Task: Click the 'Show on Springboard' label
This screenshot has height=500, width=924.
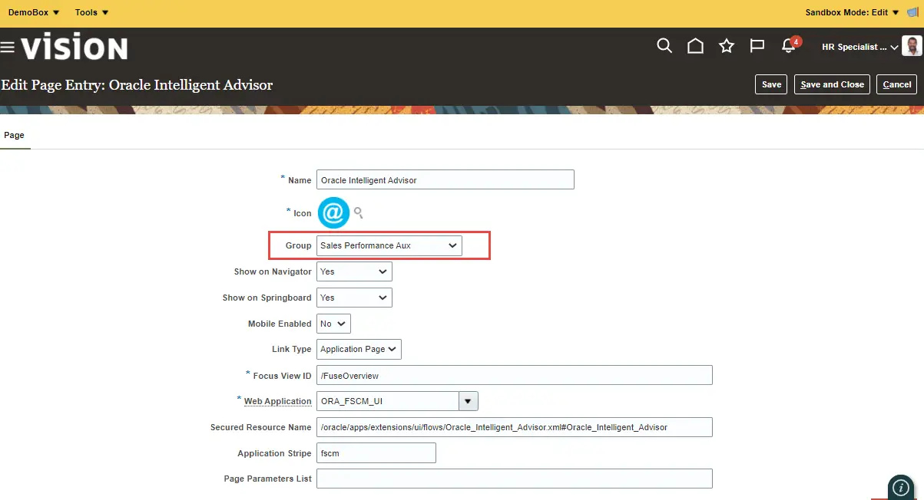Action: 267,298
